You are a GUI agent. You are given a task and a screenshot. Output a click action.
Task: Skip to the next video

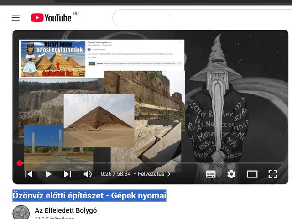[x=68, y=174]
